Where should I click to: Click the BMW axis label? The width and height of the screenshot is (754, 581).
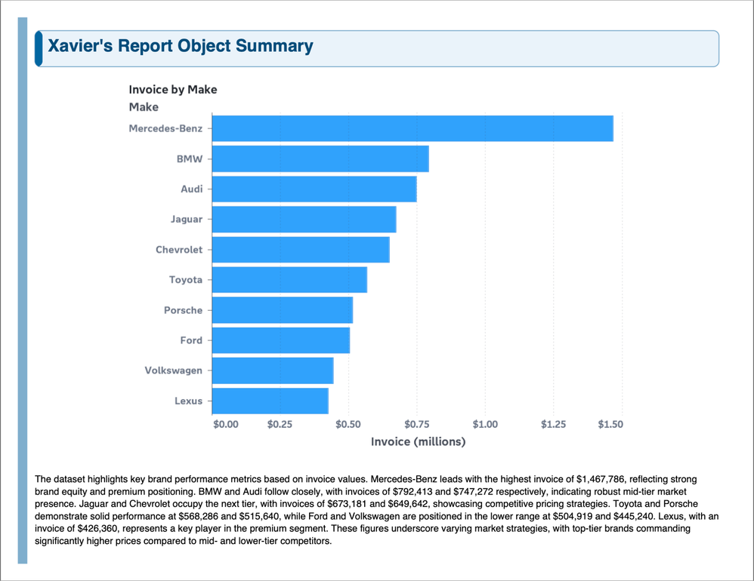point(190,159)
